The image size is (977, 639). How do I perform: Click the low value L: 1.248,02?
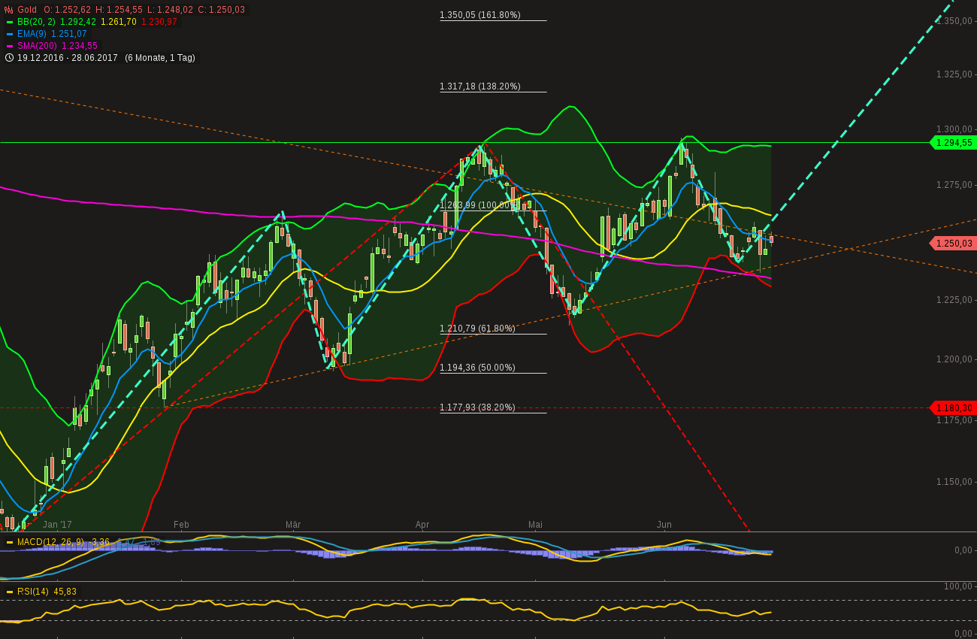click(170, 10)
